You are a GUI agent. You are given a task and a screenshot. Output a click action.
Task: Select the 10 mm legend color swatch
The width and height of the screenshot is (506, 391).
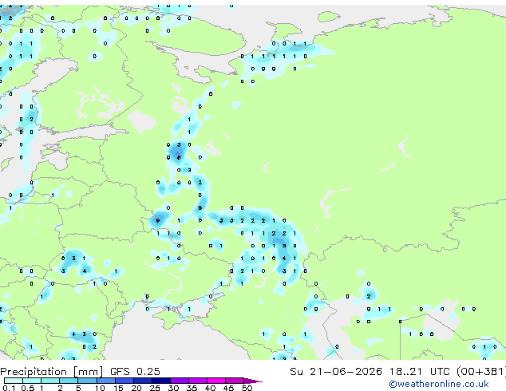(x=106, y=381)
